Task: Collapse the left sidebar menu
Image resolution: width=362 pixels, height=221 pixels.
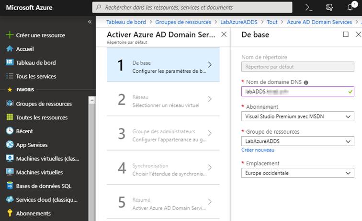Action: [90, 22]
